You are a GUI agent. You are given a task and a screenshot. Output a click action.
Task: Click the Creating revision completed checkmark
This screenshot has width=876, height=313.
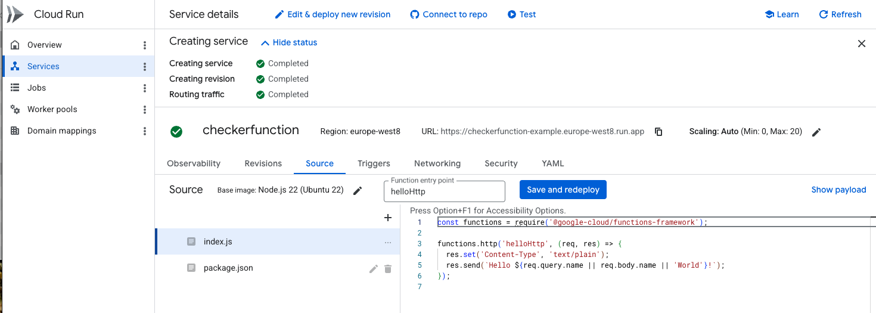(260, 79)
